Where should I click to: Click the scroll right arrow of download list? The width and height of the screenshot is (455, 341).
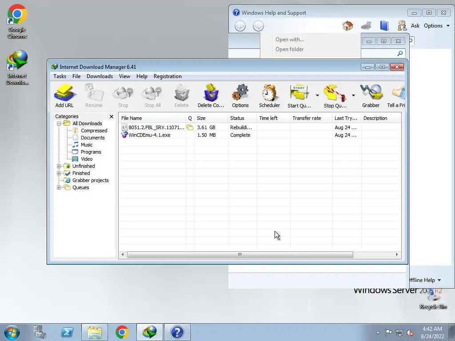click(x=397, y=254)
